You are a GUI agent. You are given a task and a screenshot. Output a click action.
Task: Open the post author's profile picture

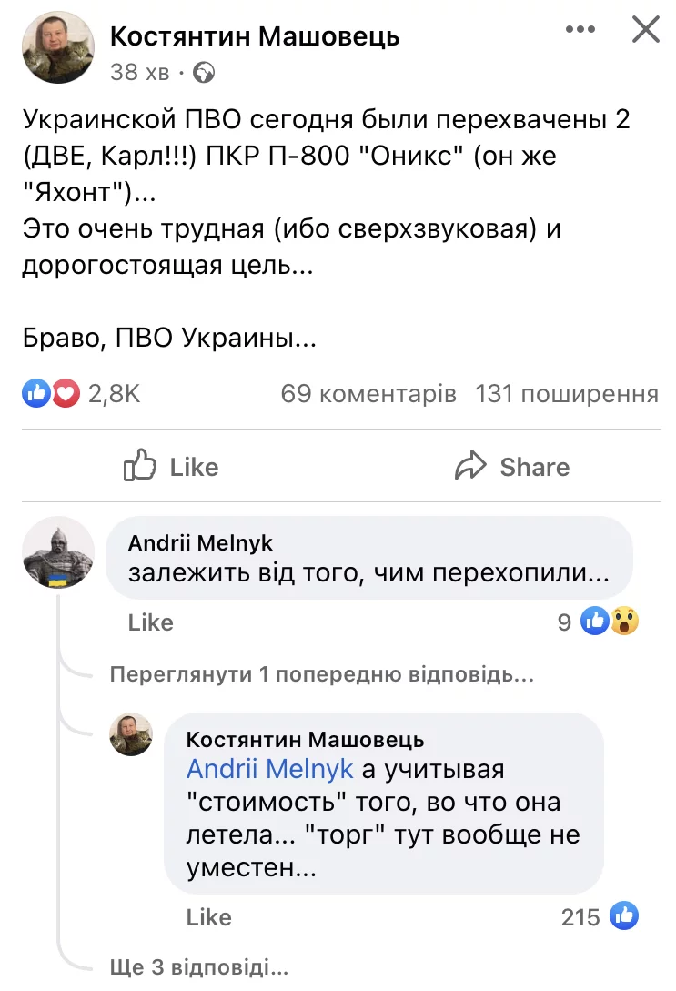point(58,46)
